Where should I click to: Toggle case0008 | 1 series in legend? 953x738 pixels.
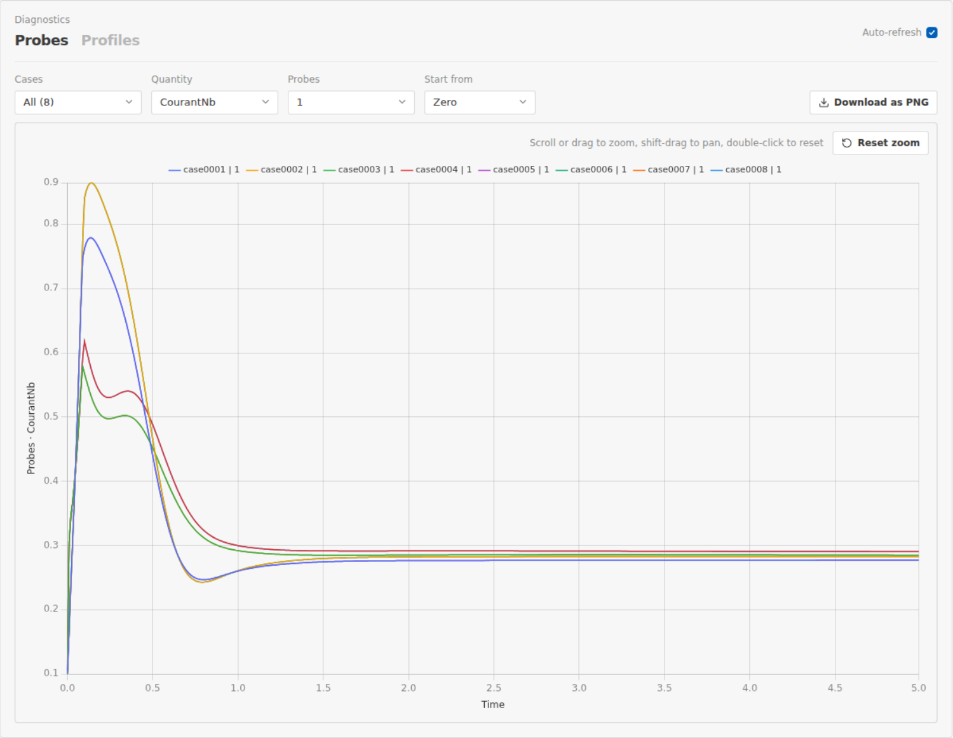747,170
